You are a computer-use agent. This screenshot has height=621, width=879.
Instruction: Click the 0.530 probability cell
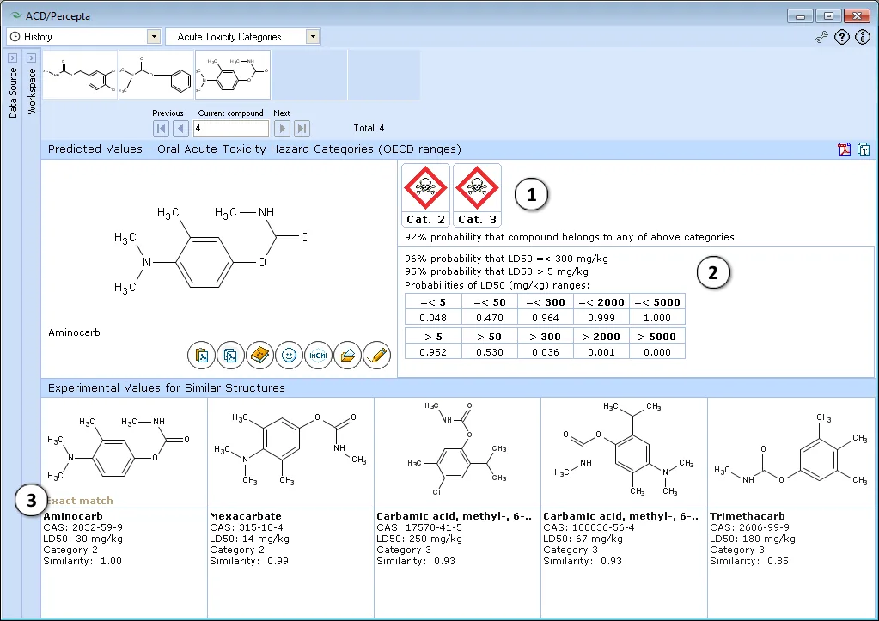tap(490, 352)
